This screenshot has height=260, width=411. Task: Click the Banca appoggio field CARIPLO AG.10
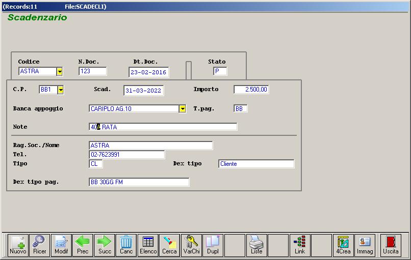pos(134,108)
